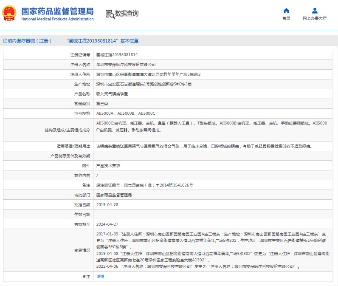Open the 网上办事大厅 user icon
The image size is (338, 286).
click(x=315, y=11)
